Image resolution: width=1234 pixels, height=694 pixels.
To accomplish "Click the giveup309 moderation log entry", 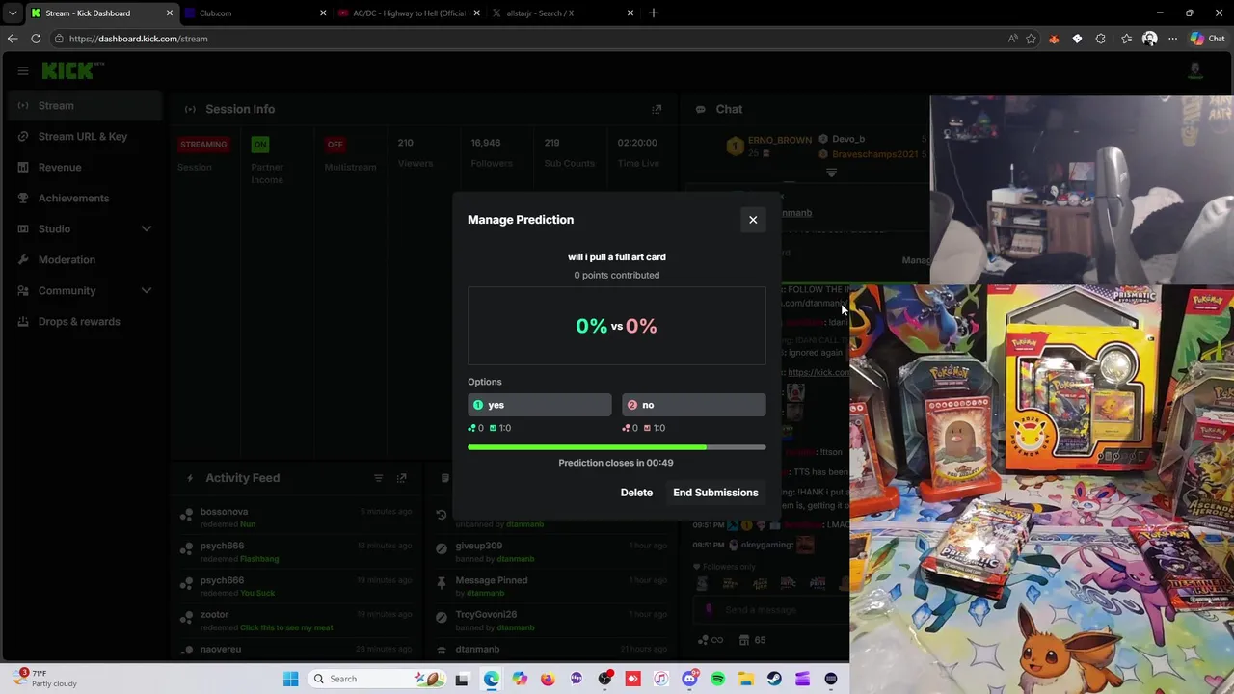I will 550,551.
